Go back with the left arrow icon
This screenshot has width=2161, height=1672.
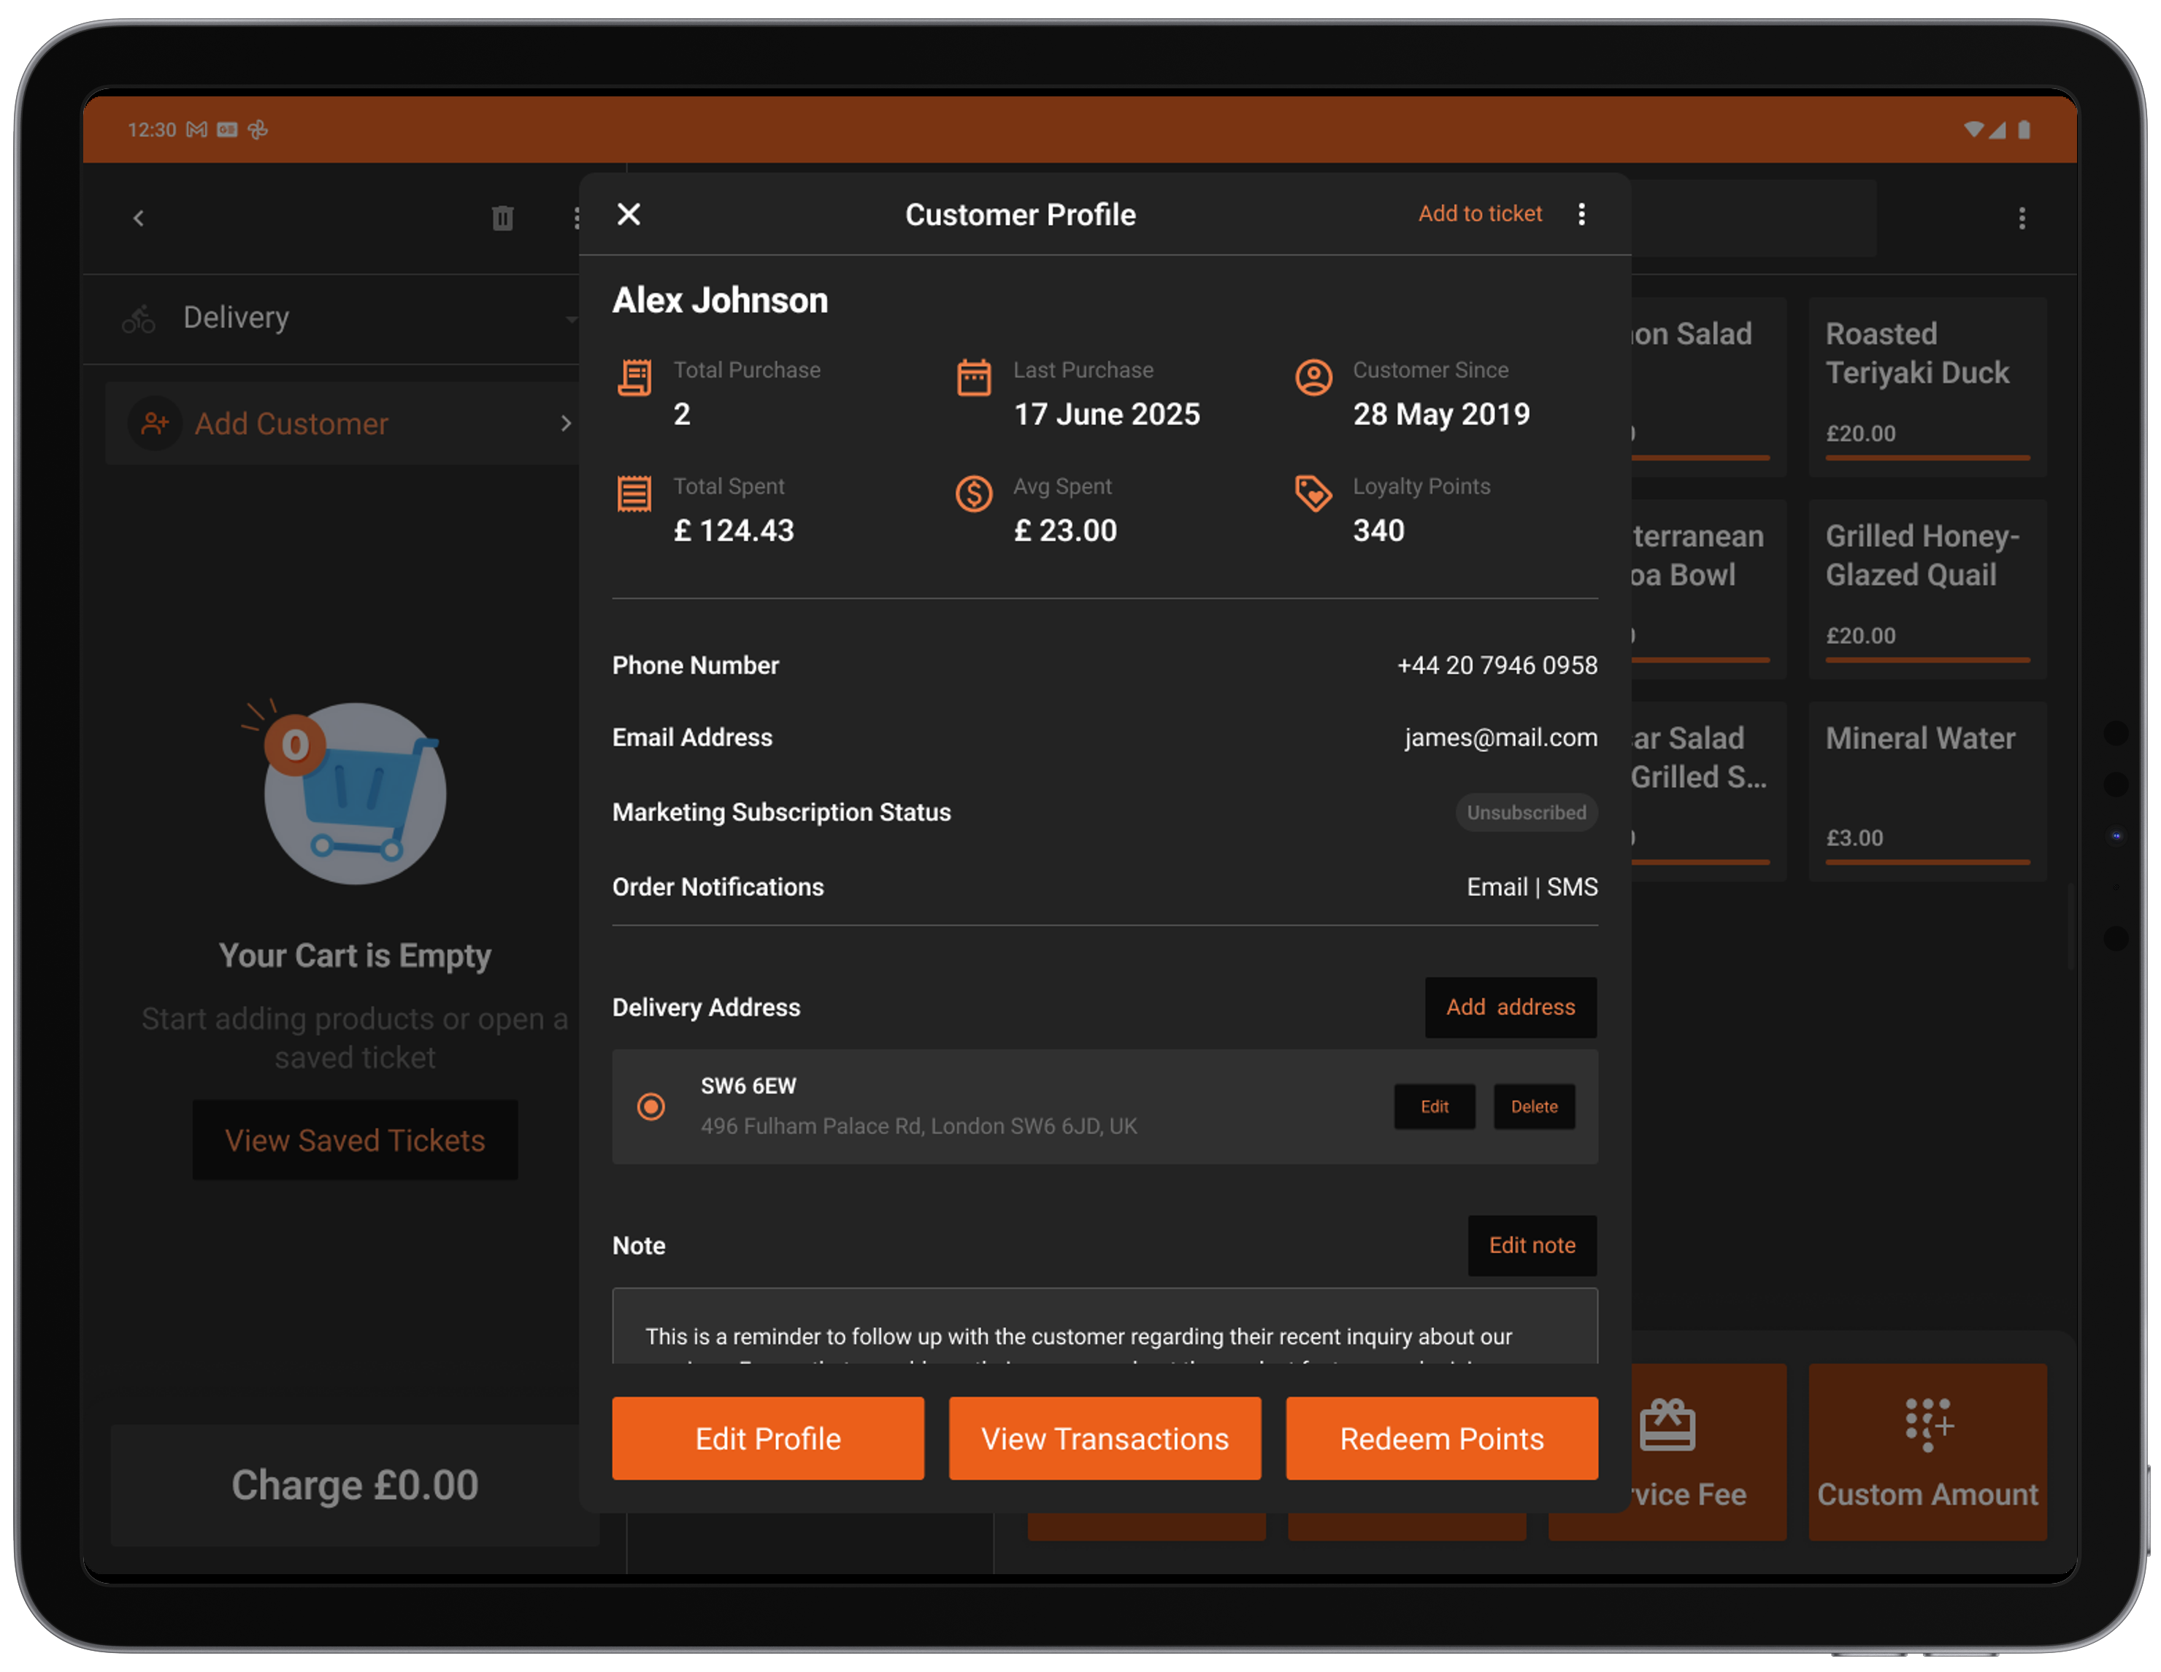(x=139, y=218)
